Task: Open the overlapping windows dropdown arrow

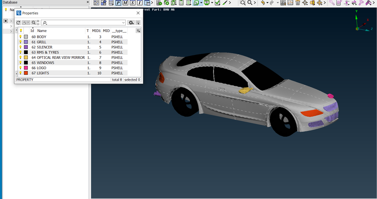Action: 201,3
